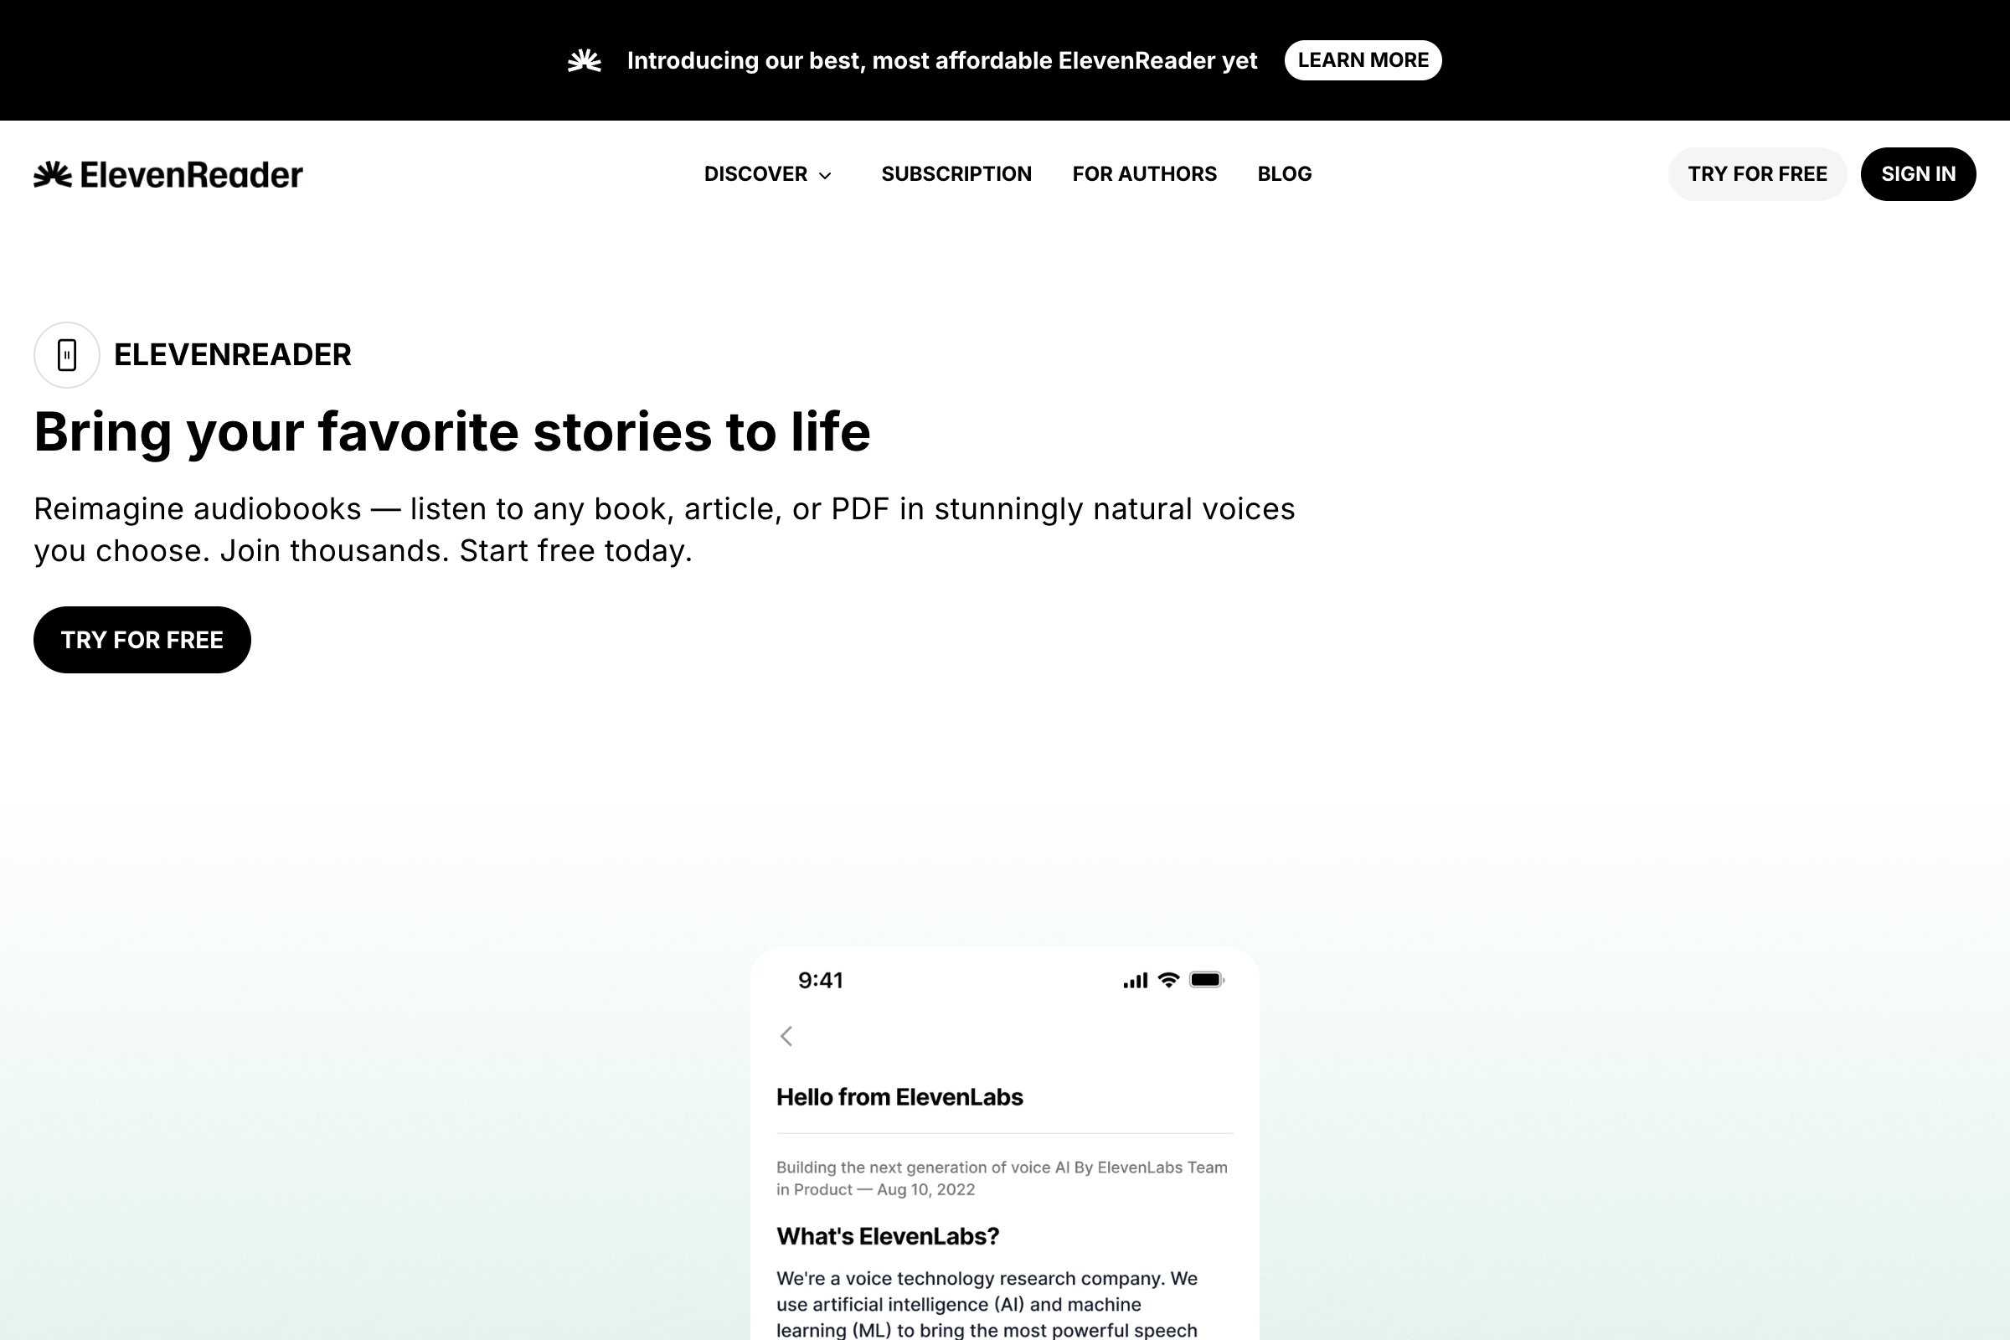The height and width of the screenshot is (1340, 2010).
Task: Click the Hello from ElevenLabs article title
Action: [x=899, y=1097]
